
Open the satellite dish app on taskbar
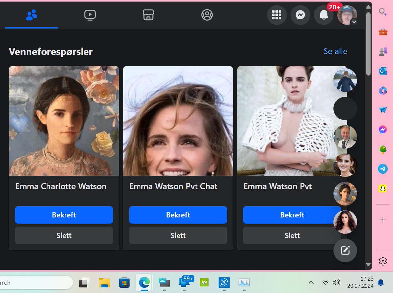[x=224, y=282]
